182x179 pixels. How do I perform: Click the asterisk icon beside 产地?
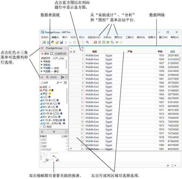pos(52,90)
